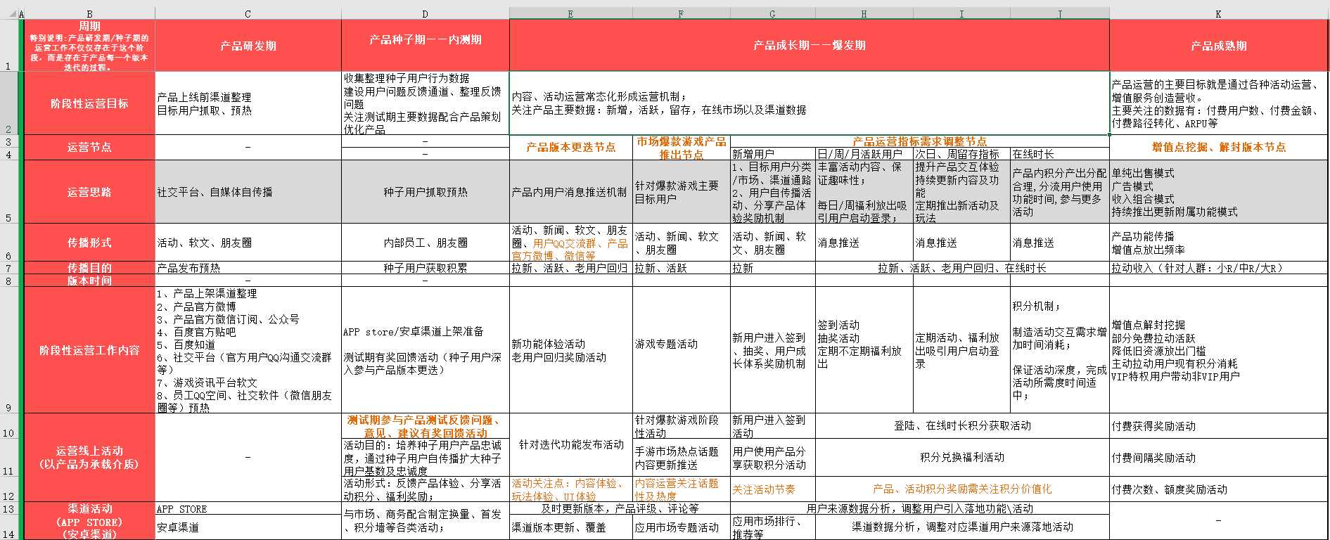Image resolution: width=1330 pixels, height=540 pixels.
Task: Click the 付费获得奖励活动 cell
Action: click(x=1218, y=426)
